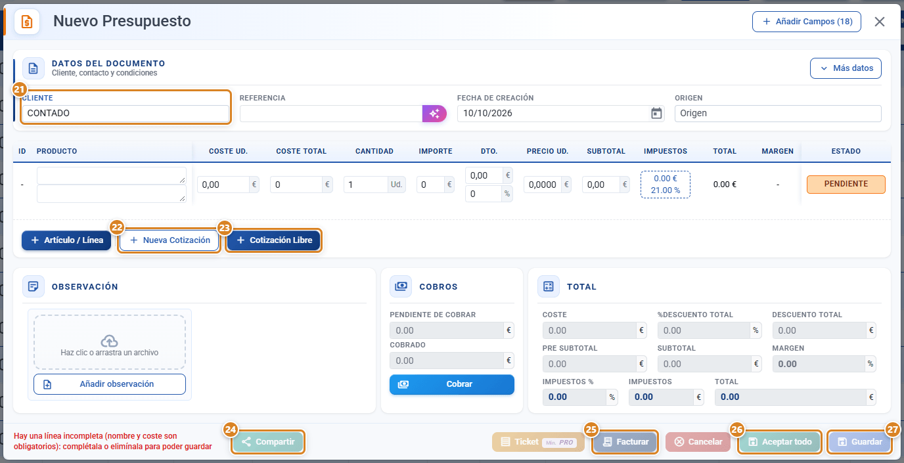Open the taxes box 0.00 € 21.00 %
Image resolution: width=904 pixels, height=463 pixels.
coord(666,185)
